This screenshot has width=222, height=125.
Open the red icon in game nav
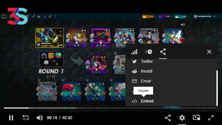point(44,16)
